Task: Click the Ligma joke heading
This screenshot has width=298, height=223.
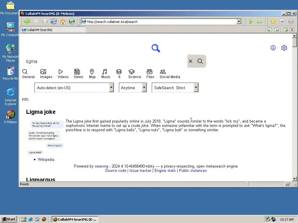Action: (x=41, y=112)
